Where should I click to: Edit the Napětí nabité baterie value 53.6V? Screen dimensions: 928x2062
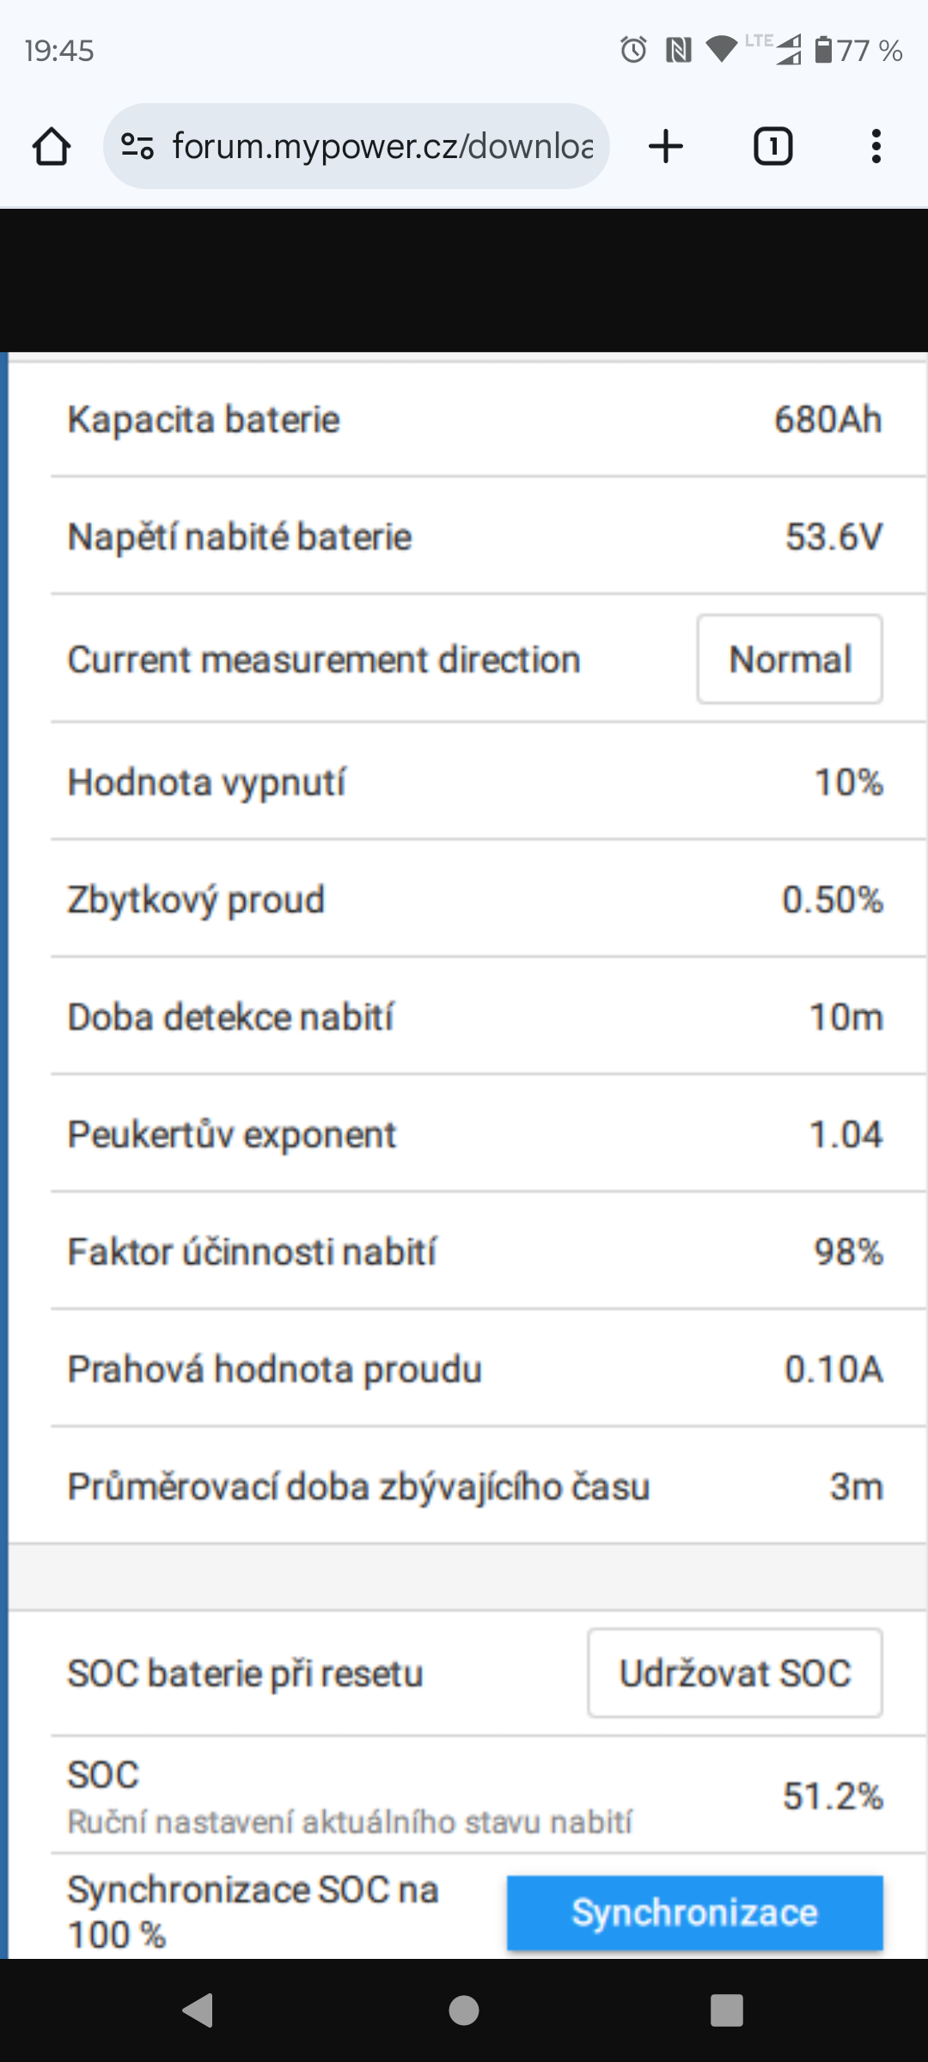[833, 536]
